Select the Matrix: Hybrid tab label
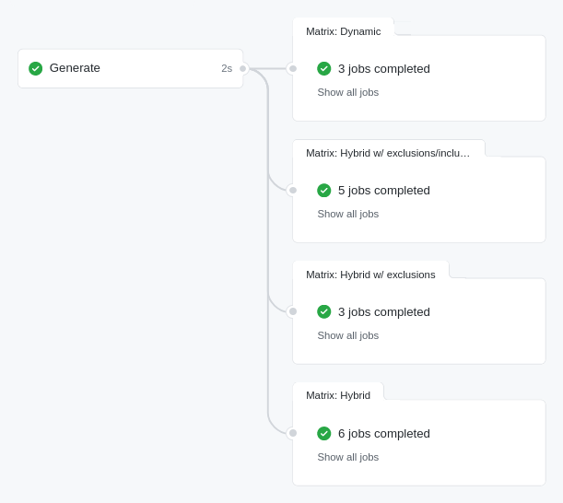This screenshot has width=563, height=503. (338, 395)
